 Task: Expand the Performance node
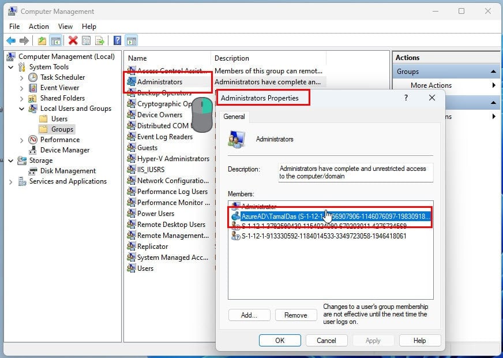click(21, 140)
